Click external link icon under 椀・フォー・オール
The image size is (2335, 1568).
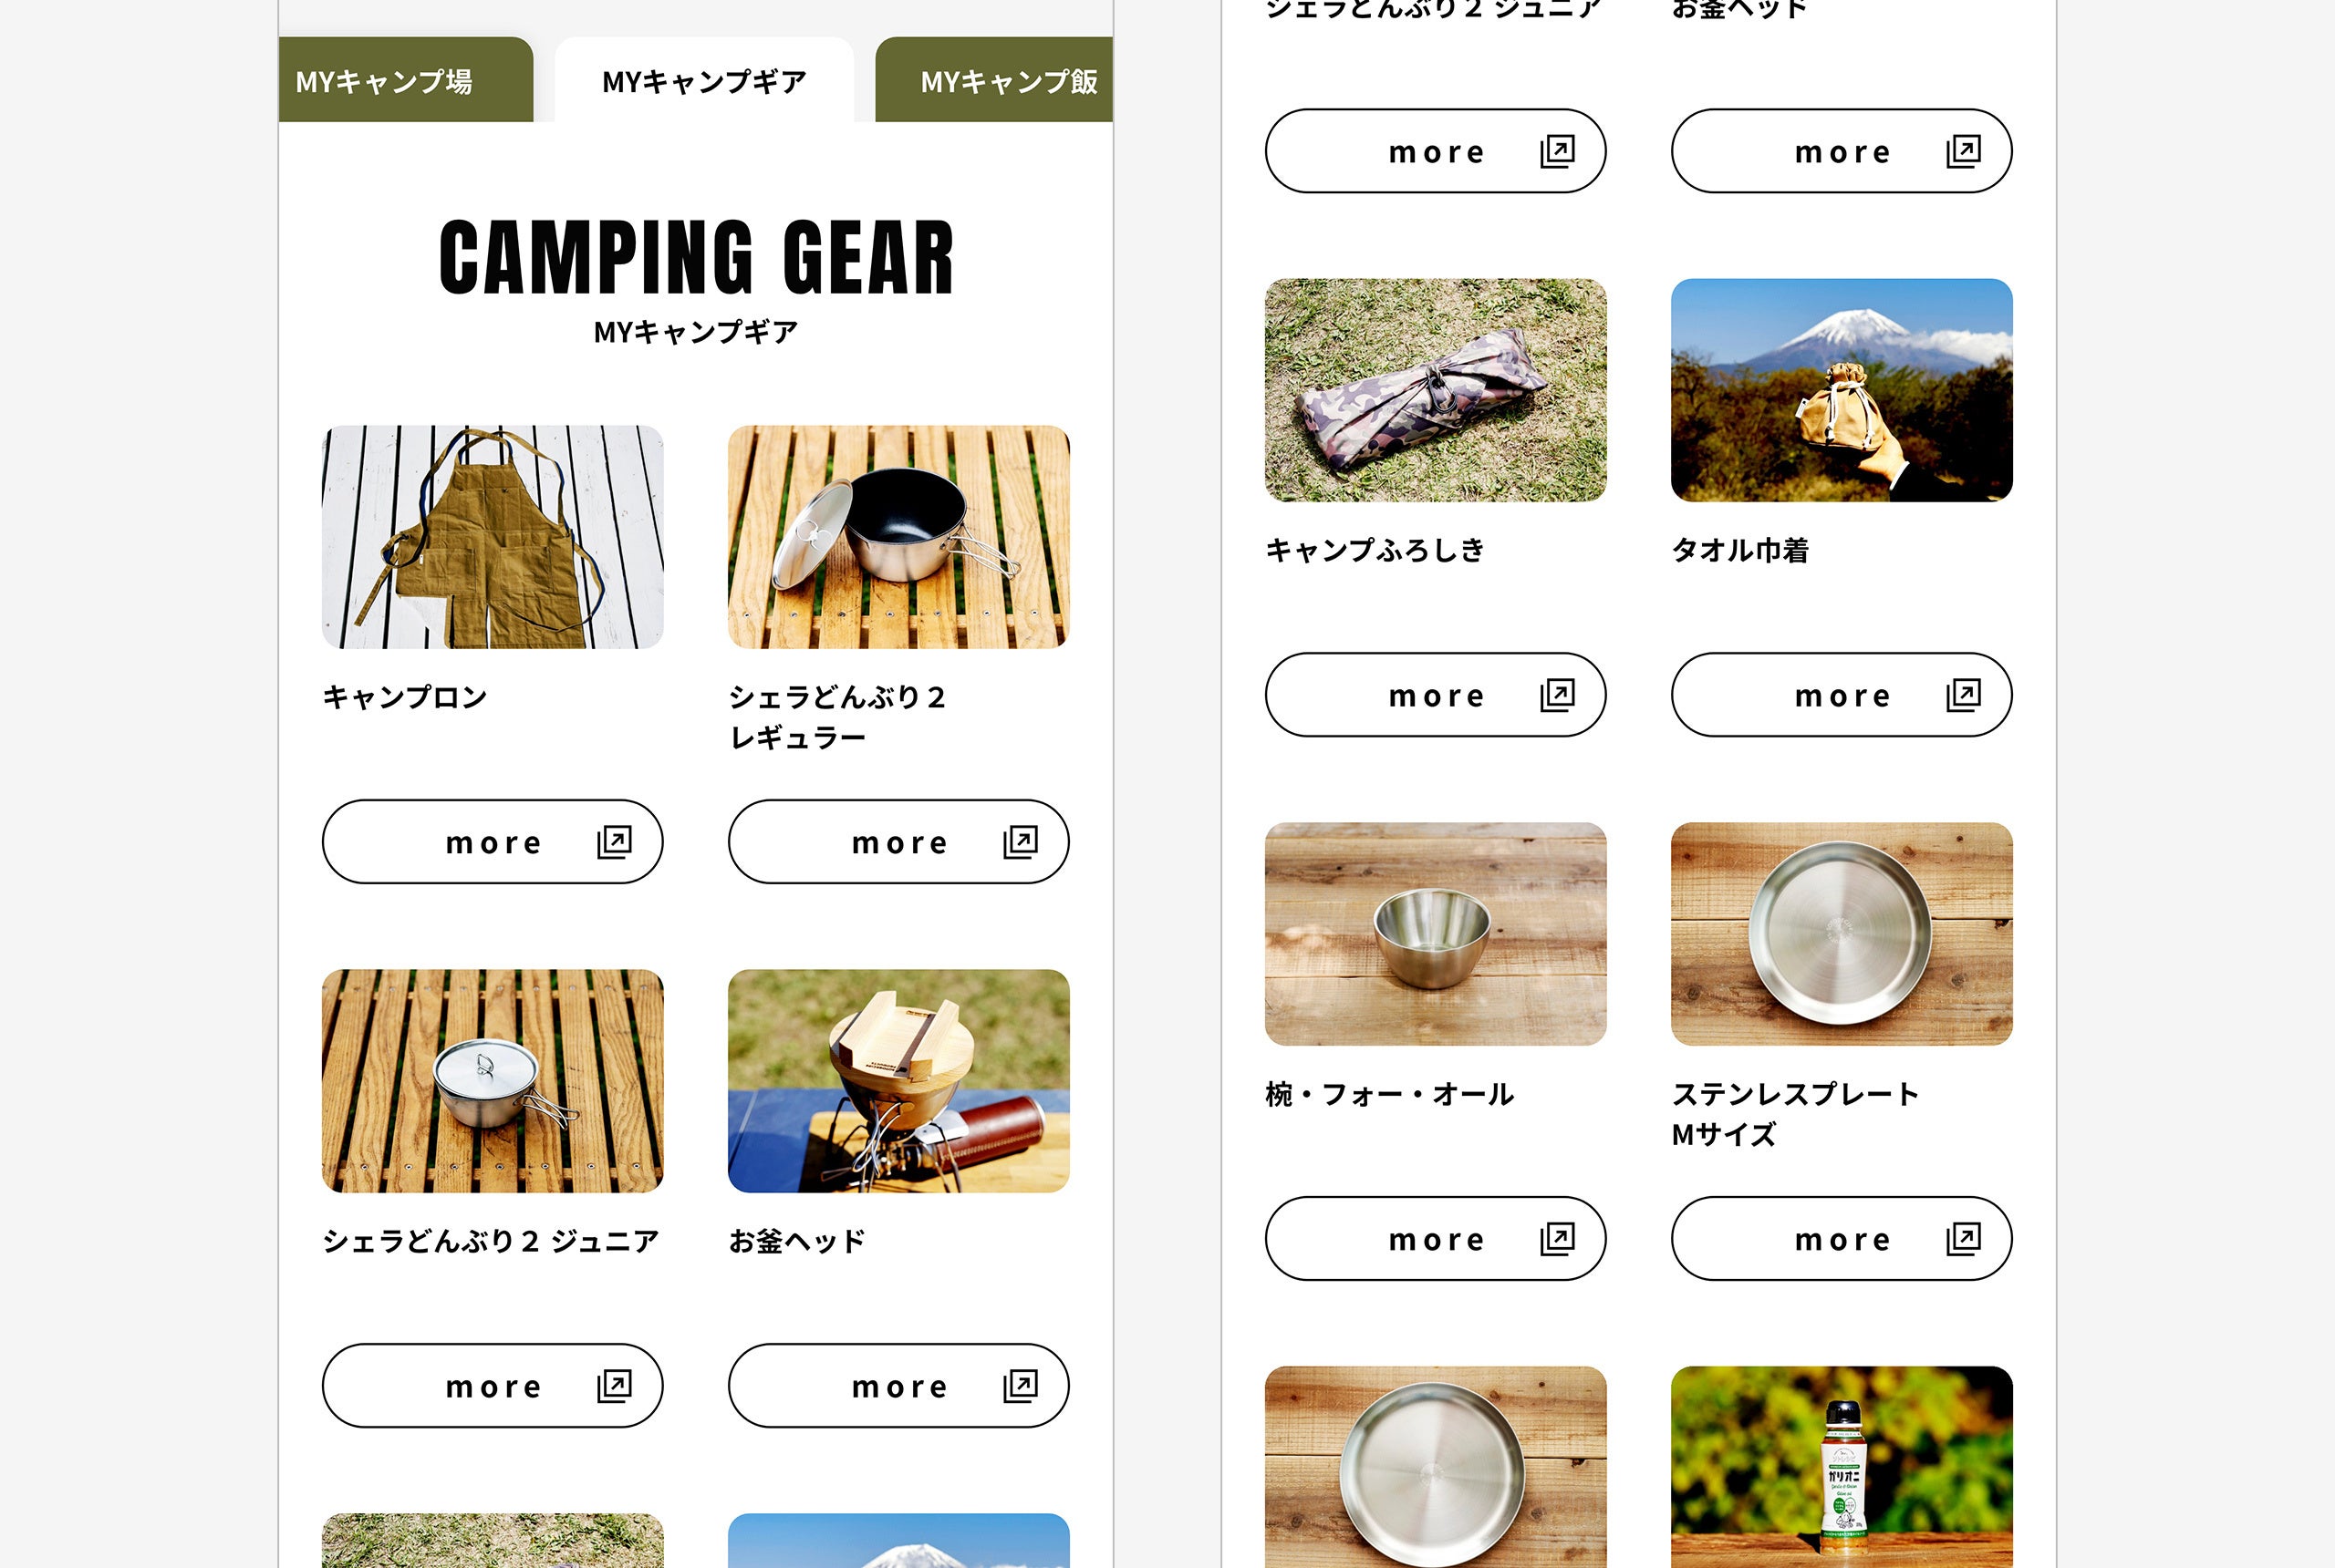click(x=1558, y=1239)
